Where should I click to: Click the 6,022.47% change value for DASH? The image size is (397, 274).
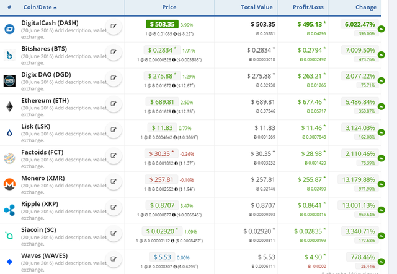pos(360,24)
